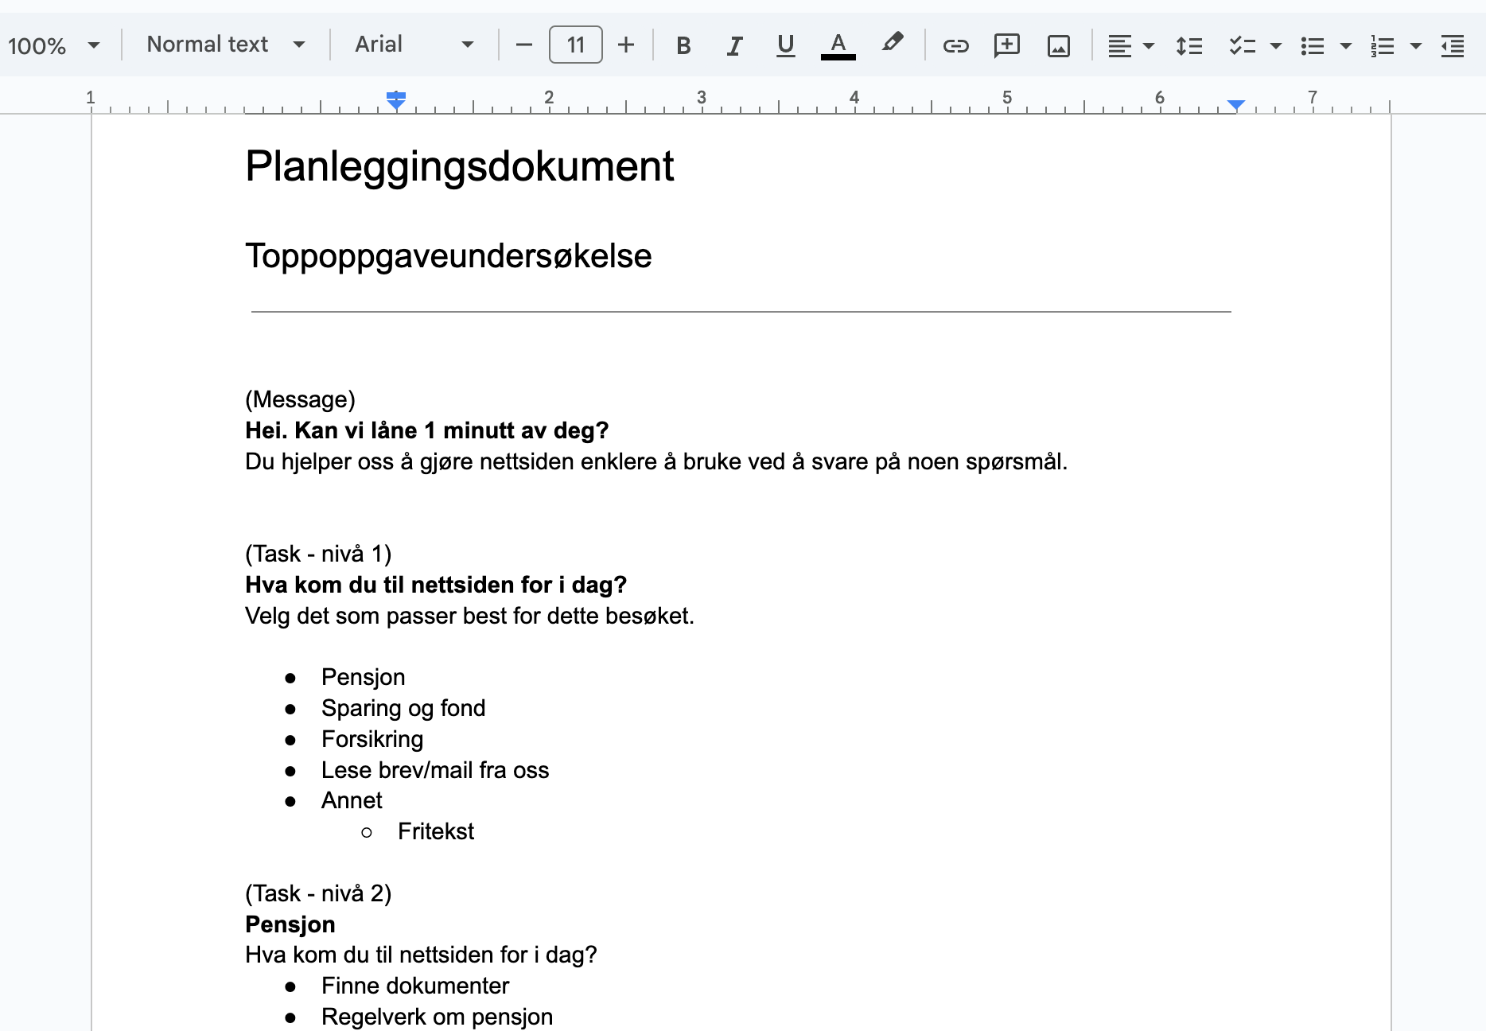This screenshot has height=1031, width=1486.
Task: Click the non-bold 'Hva kom du til nettsiden for i dag?' line
Action: point(421,955)
